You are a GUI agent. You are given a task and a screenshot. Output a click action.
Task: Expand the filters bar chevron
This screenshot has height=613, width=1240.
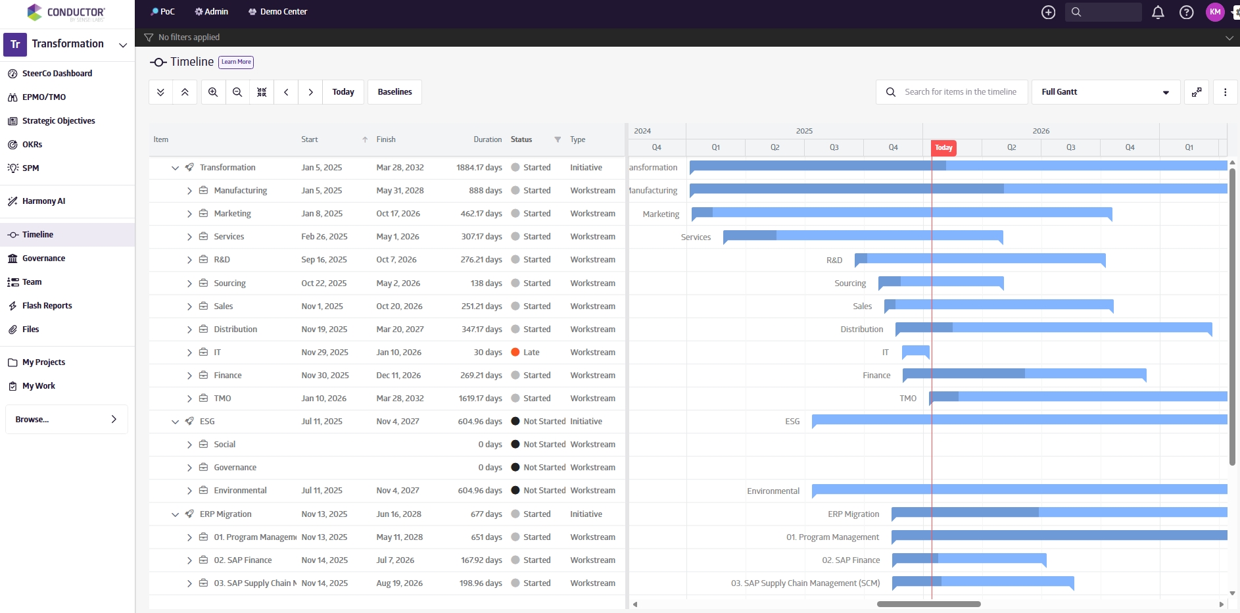1229,37
